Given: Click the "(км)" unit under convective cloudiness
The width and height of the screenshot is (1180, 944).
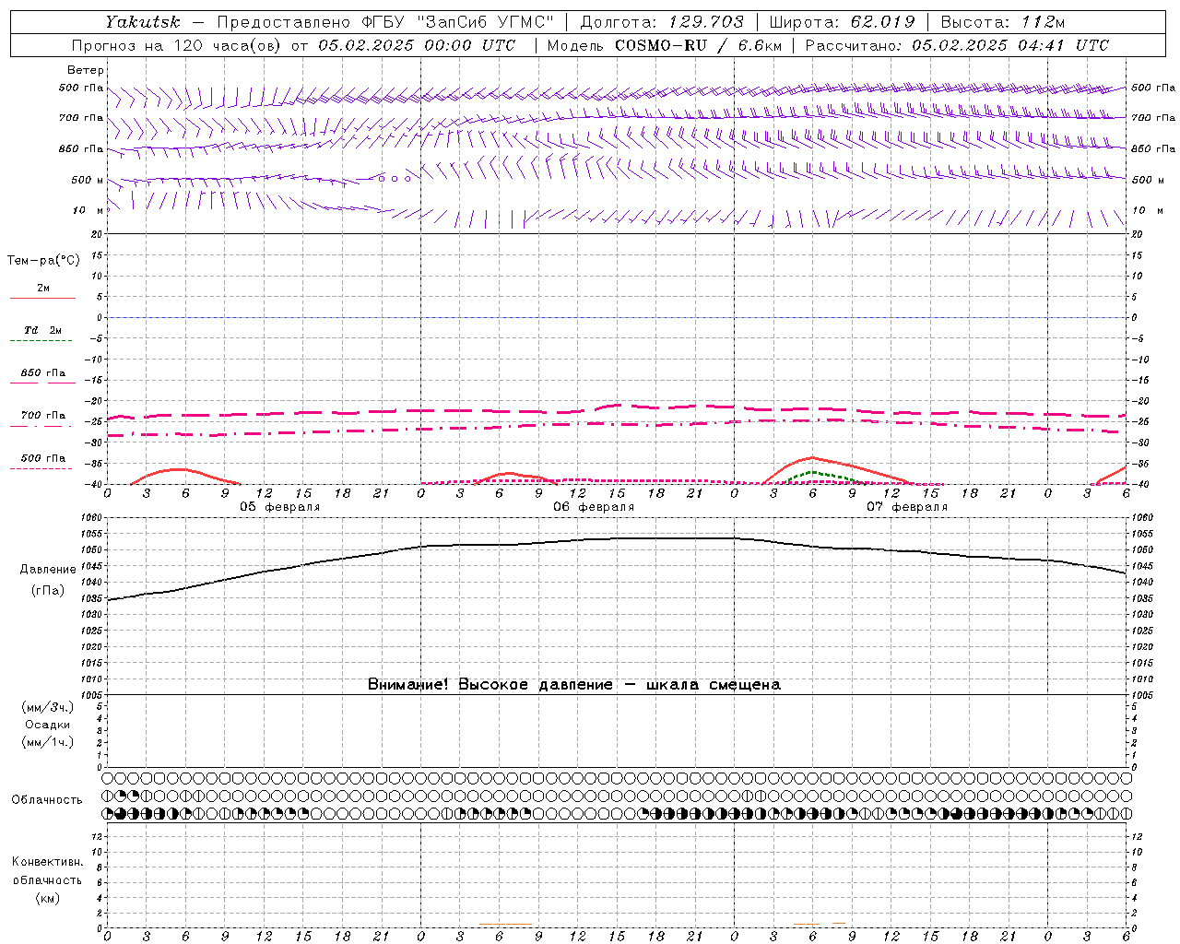Looking at the screenshot, I should 48,898.
